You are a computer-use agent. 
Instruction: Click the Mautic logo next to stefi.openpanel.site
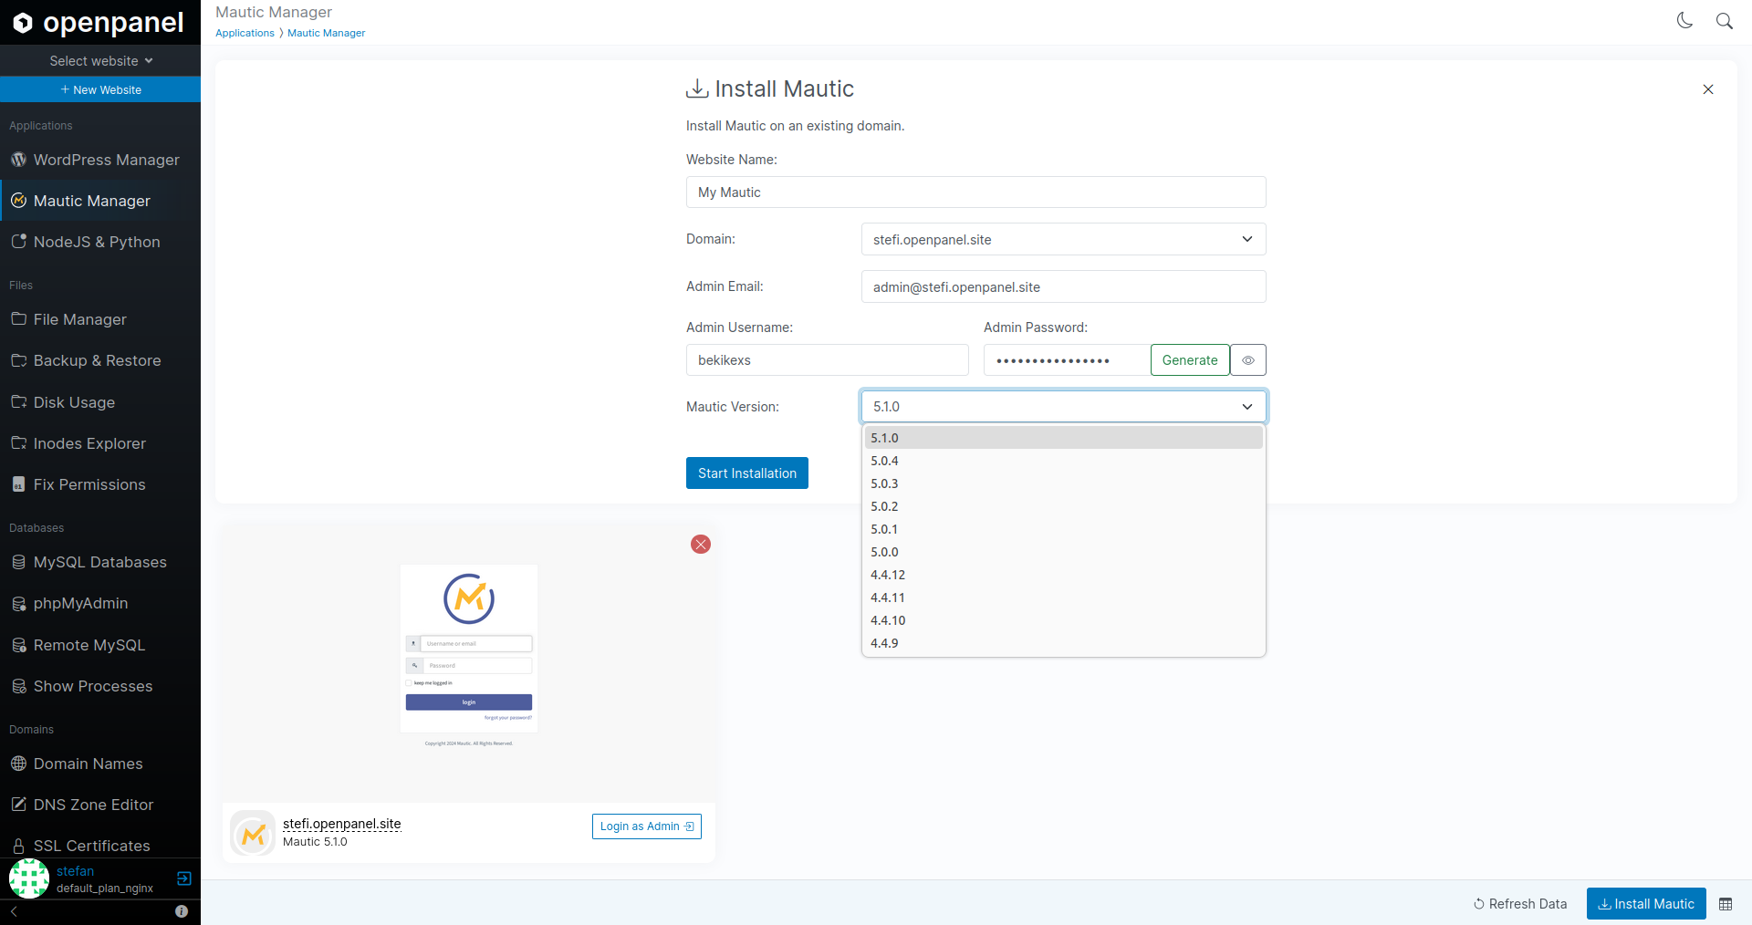point(254,833)
